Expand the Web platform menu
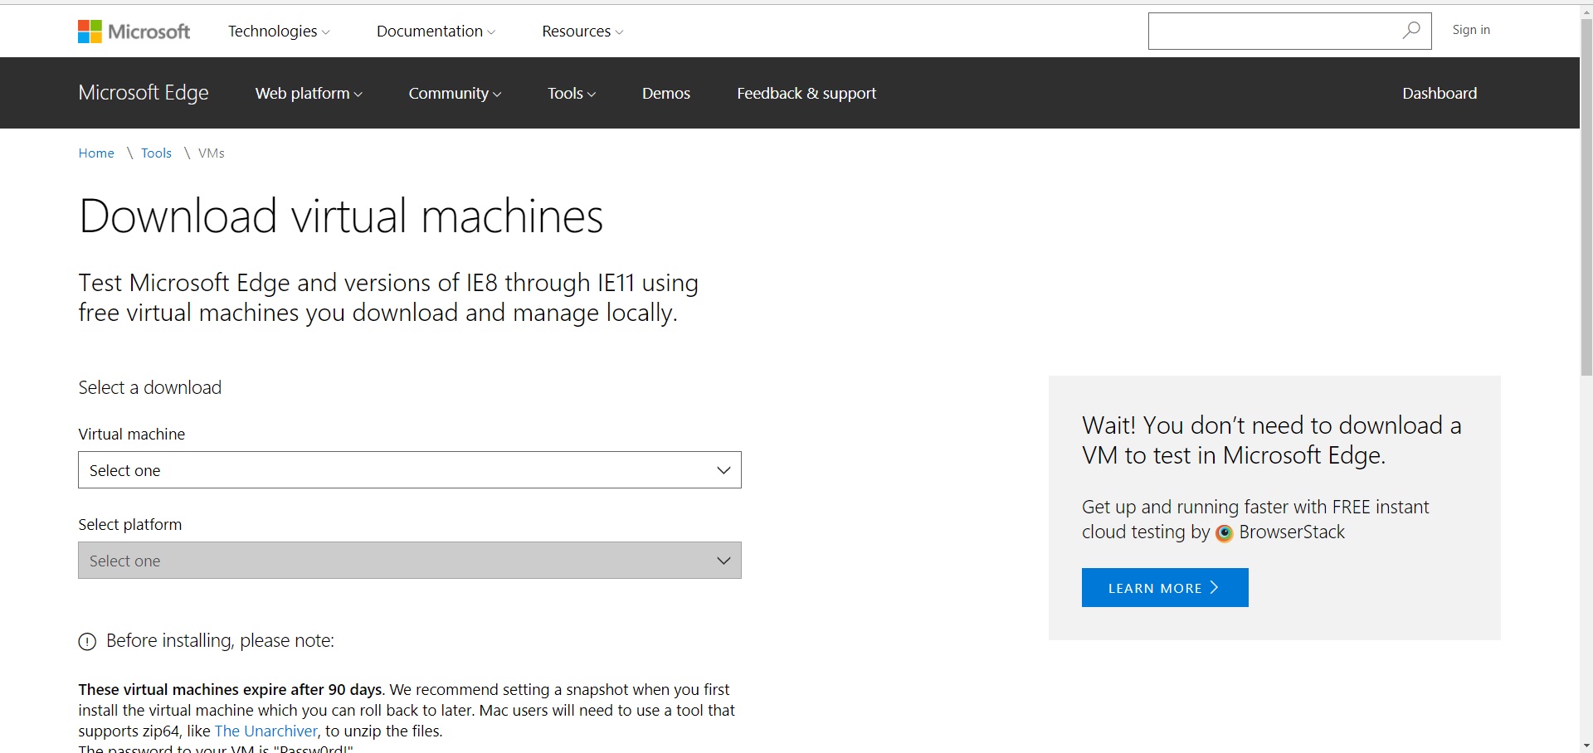 point(309,94)
